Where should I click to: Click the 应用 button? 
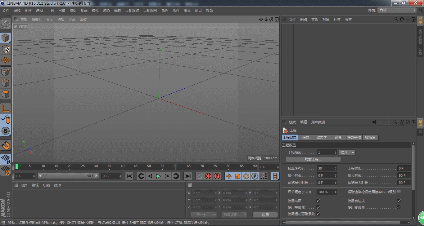tap(265, 215)
